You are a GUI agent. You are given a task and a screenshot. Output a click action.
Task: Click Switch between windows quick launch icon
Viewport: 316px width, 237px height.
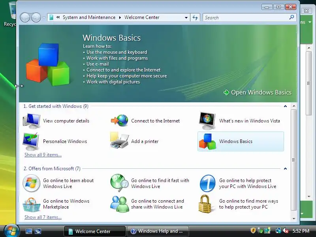coord(38,231)
